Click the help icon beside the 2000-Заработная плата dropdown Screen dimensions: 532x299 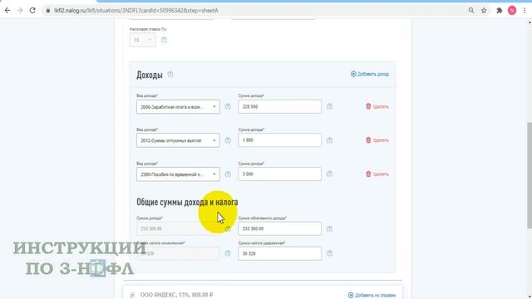228,106
